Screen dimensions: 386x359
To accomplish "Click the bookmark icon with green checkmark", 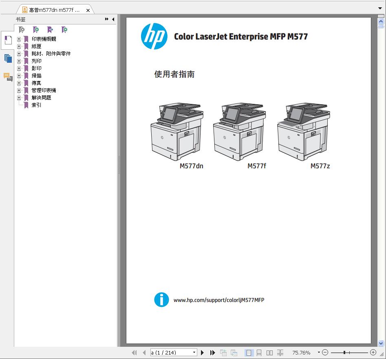I will click(64, 30).
